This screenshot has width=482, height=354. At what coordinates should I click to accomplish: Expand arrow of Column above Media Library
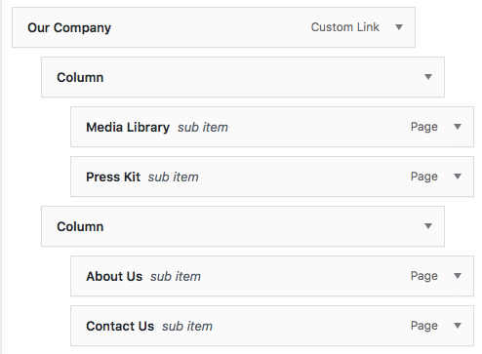pyautogui.click(x=428, y=77)
